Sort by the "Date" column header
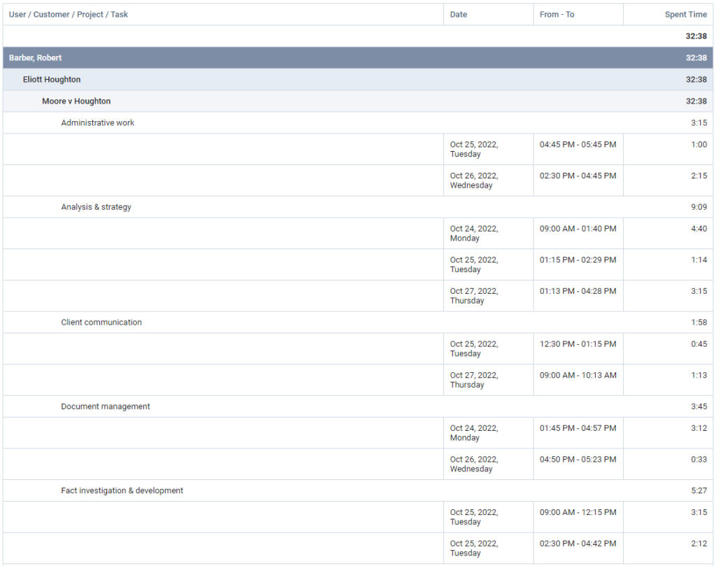 (x=458, y=14)
